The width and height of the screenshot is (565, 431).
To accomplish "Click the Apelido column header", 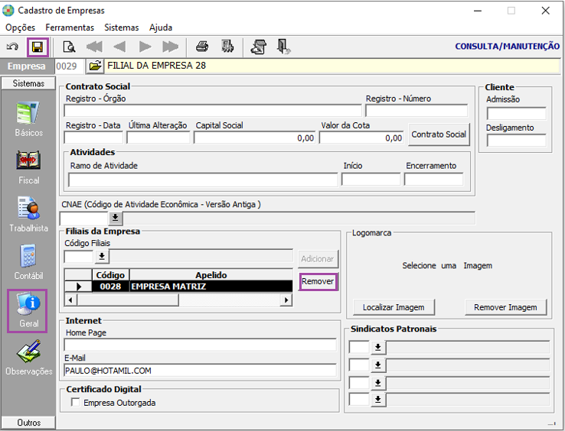I will [211, 275].
